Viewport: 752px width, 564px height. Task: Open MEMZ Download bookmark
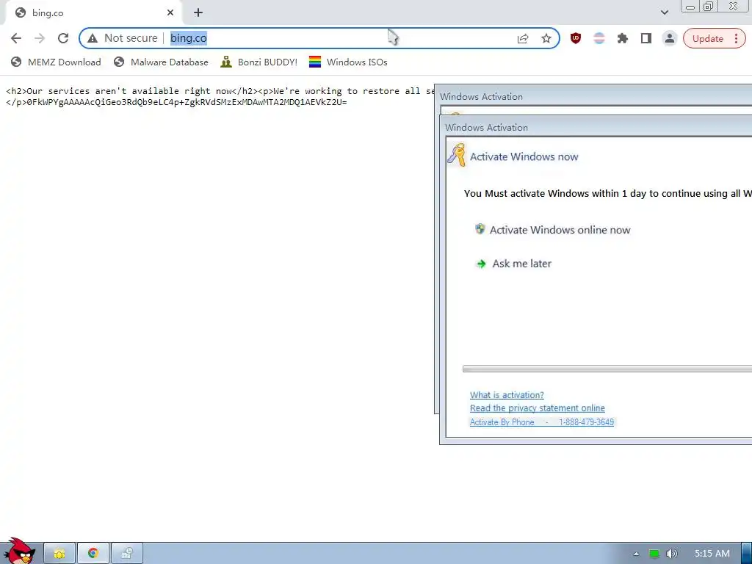coord(56,62)
